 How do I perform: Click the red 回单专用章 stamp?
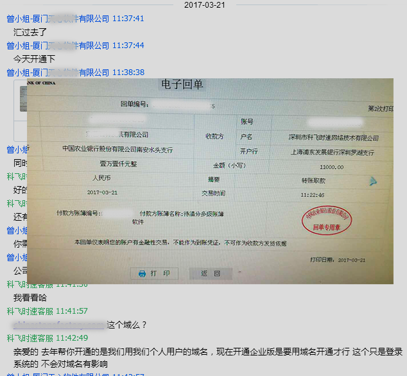click(x=327, y=218)
